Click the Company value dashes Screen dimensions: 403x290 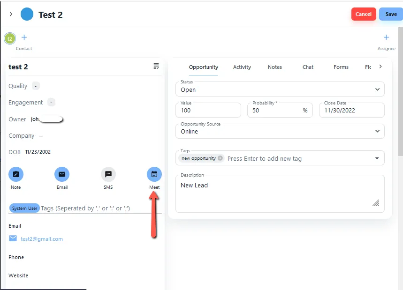coord(41,136)
